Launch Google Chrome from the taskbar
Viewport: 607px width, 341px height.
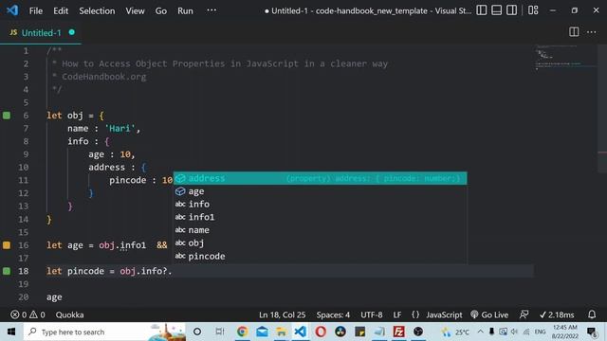[x=243, y=332]
